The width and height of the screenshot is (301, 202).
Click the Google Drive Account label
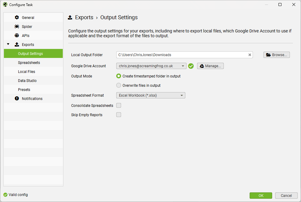(x=89, y=66)
